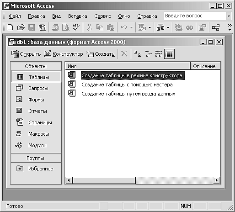Click the Delete X icon in database toolbar
235x212 pixels.
124,54
